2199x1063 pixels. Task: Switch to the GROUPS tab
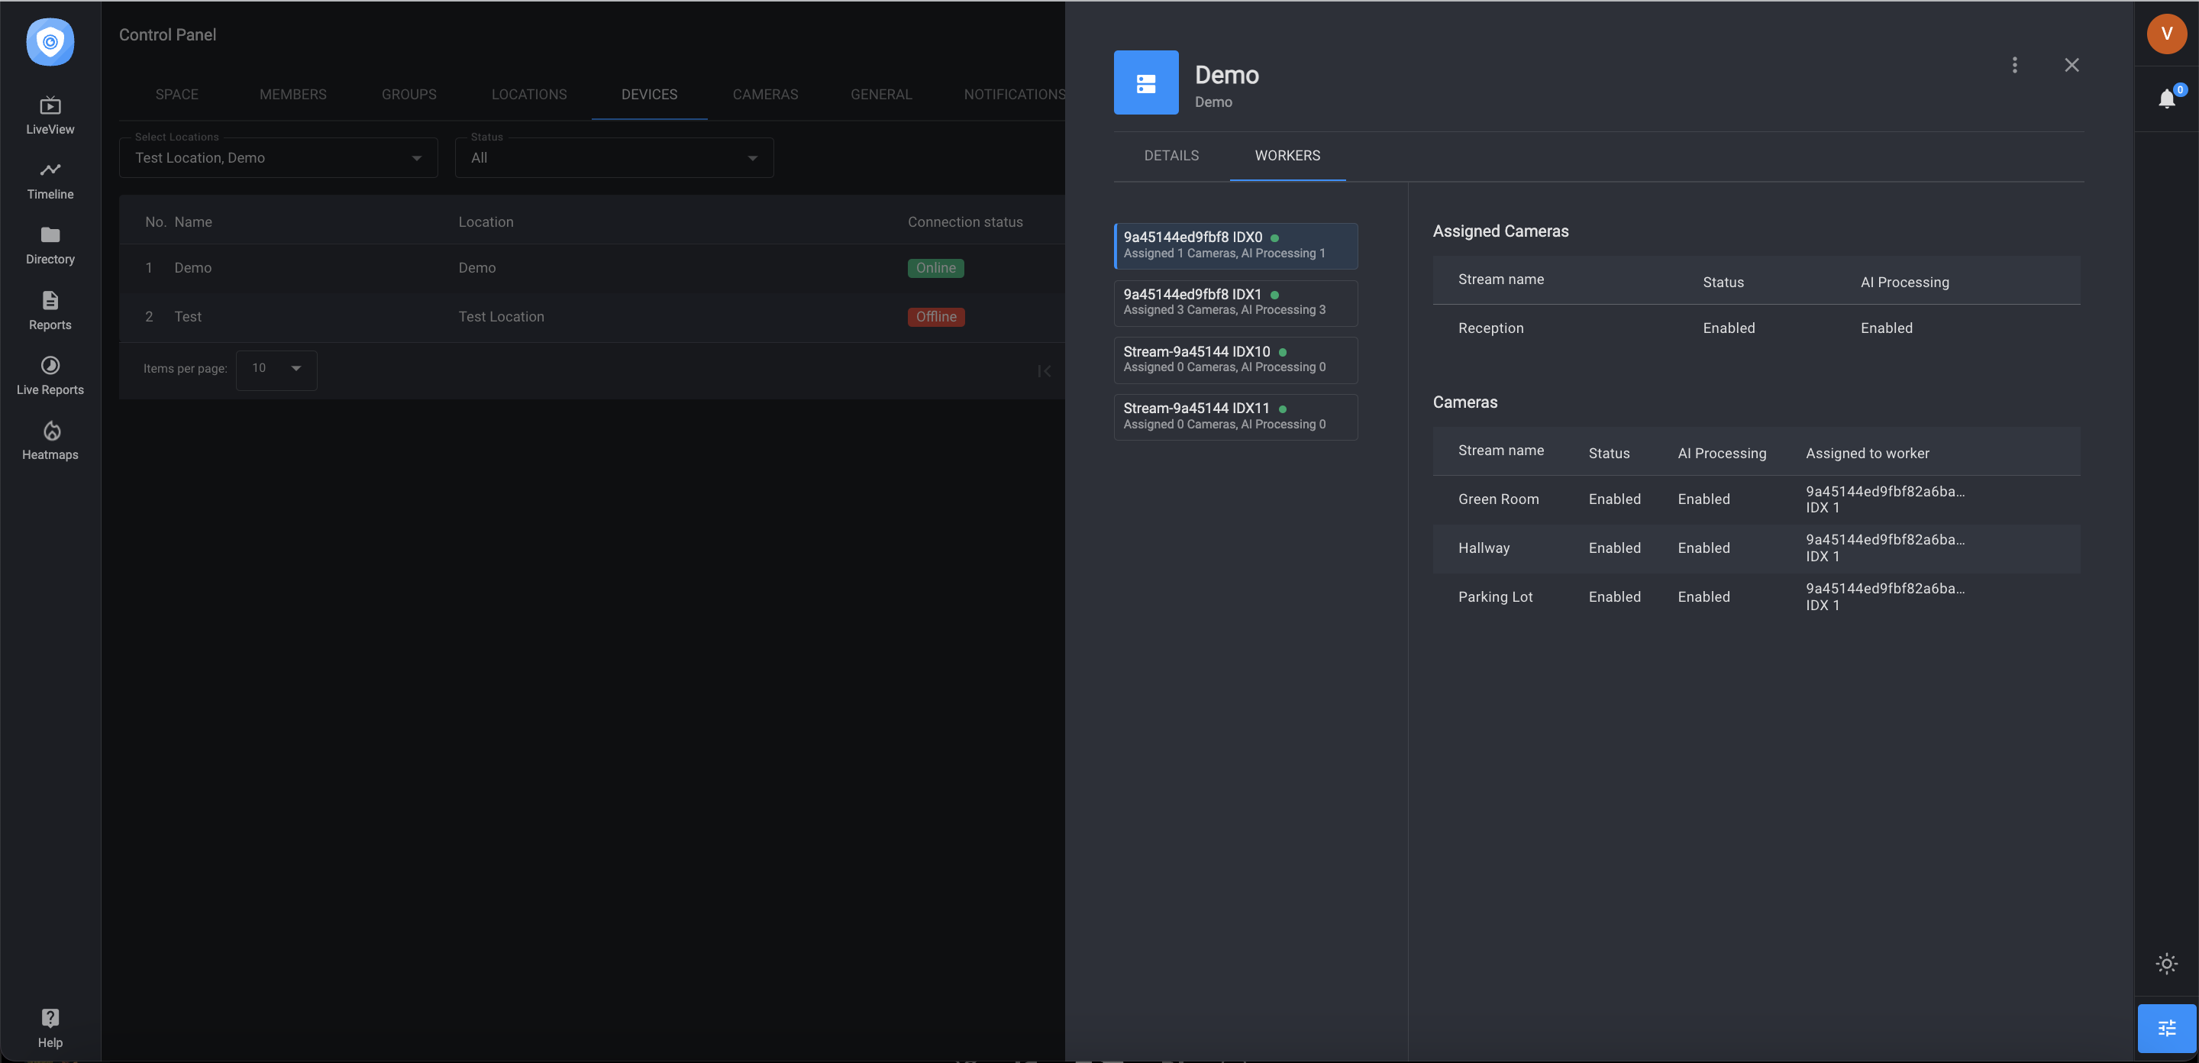coord(409,95)
